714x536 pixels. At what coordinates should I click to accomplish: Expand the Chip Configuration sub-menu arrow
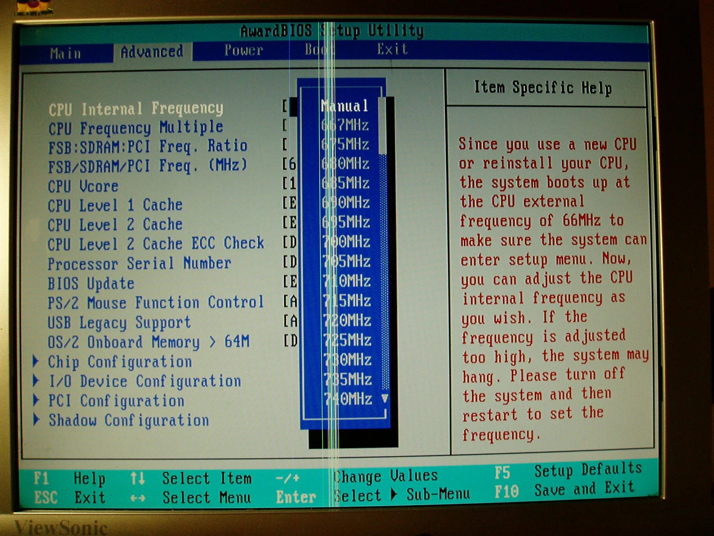click(36, 361)
